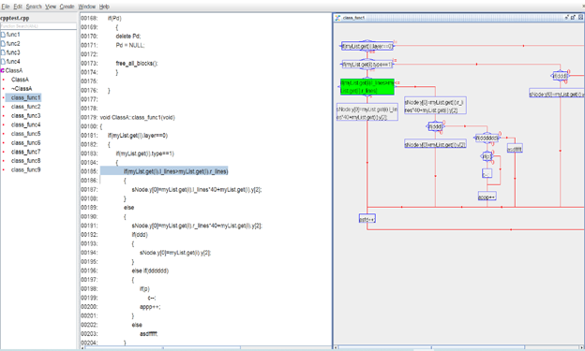This screenshot has height=351, width=585.
Task: Open the Create menu
Action: (x=67, y=7)
